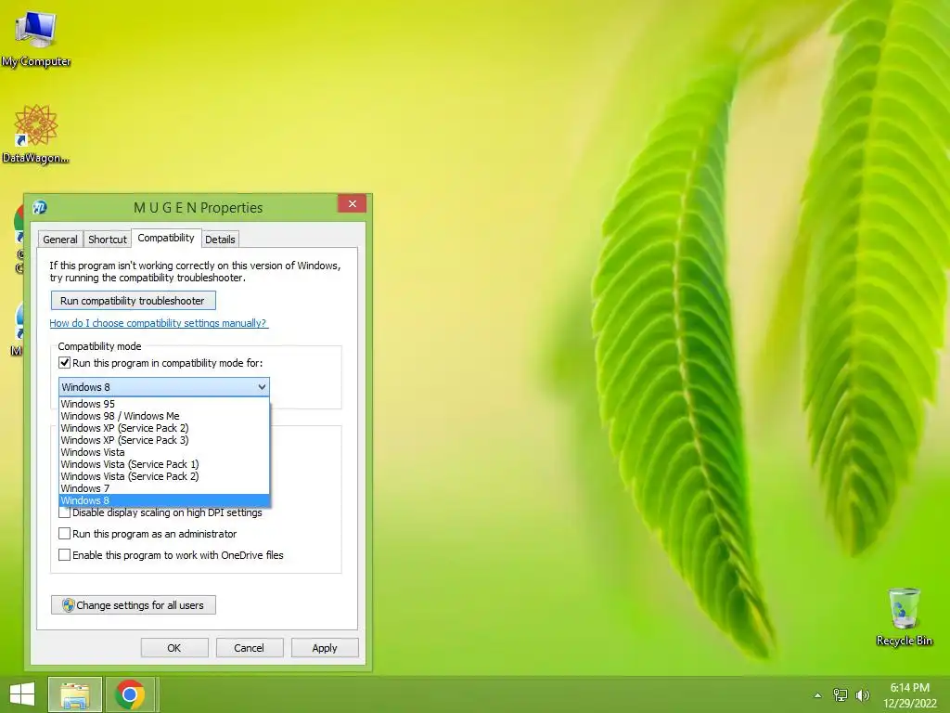Screen dimensions: 950x713
Task: Launch Google Chrome from the taskbar
Action: pos(130,694)
